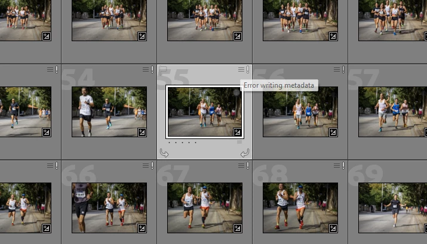This screenshot has width=427, height=244.
Task: Click metadata-changed lines icon in cell 68
Action: pos(337,165)
